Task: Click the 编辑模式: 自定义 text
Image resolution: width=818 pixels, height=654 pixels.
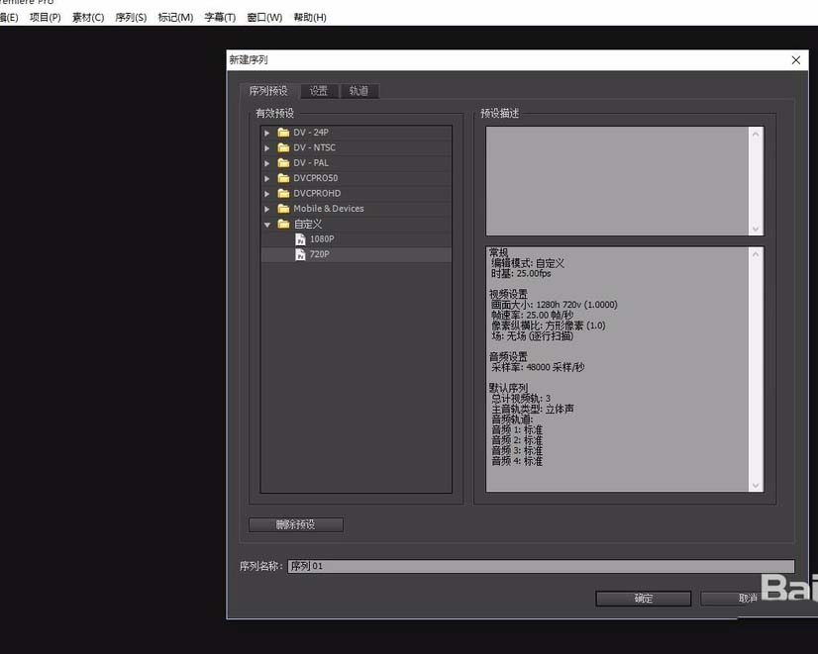Action: click(528, 263)
